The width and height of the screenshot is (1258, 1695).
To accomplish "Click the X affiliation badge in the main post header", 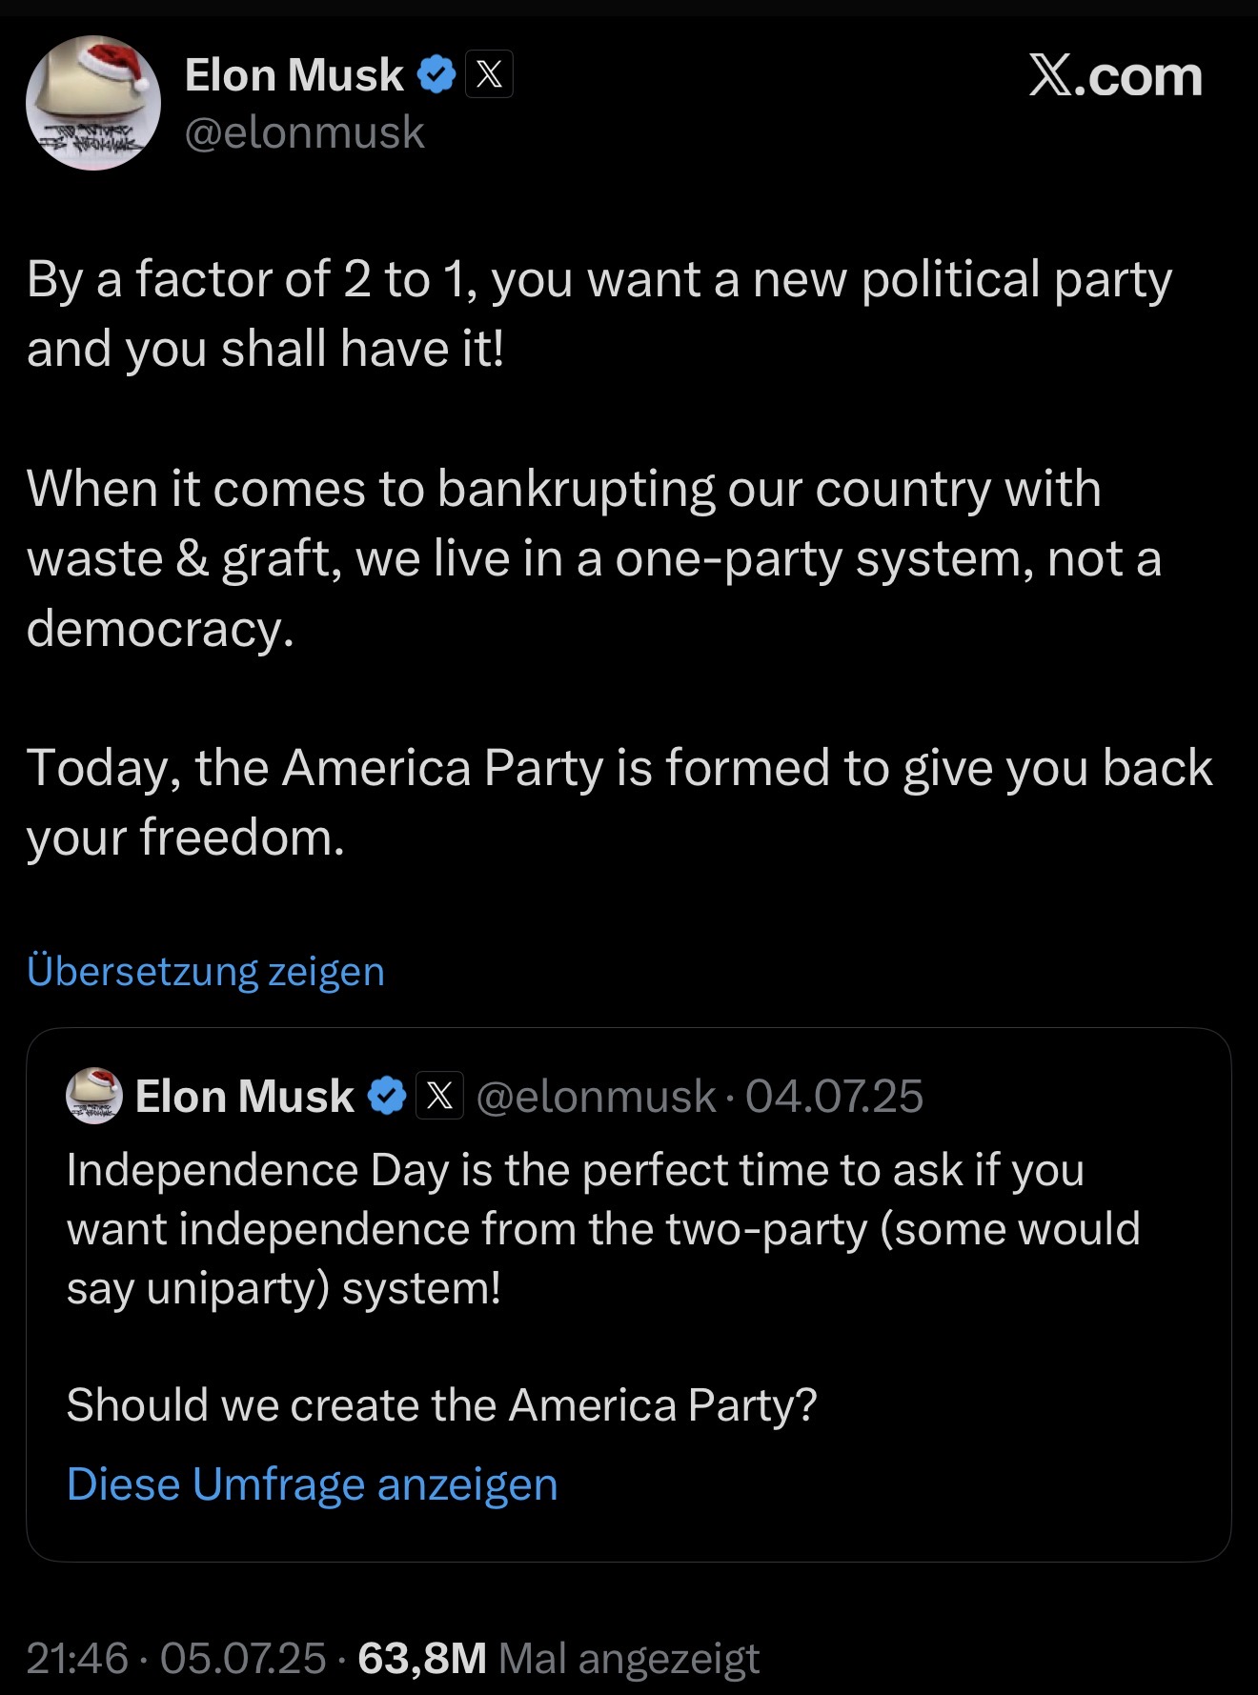I will (x=489, y=74).
